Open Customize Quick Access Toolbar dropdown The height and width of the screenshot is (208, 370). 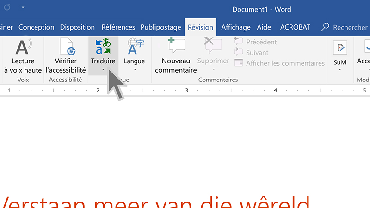(23, 7)
